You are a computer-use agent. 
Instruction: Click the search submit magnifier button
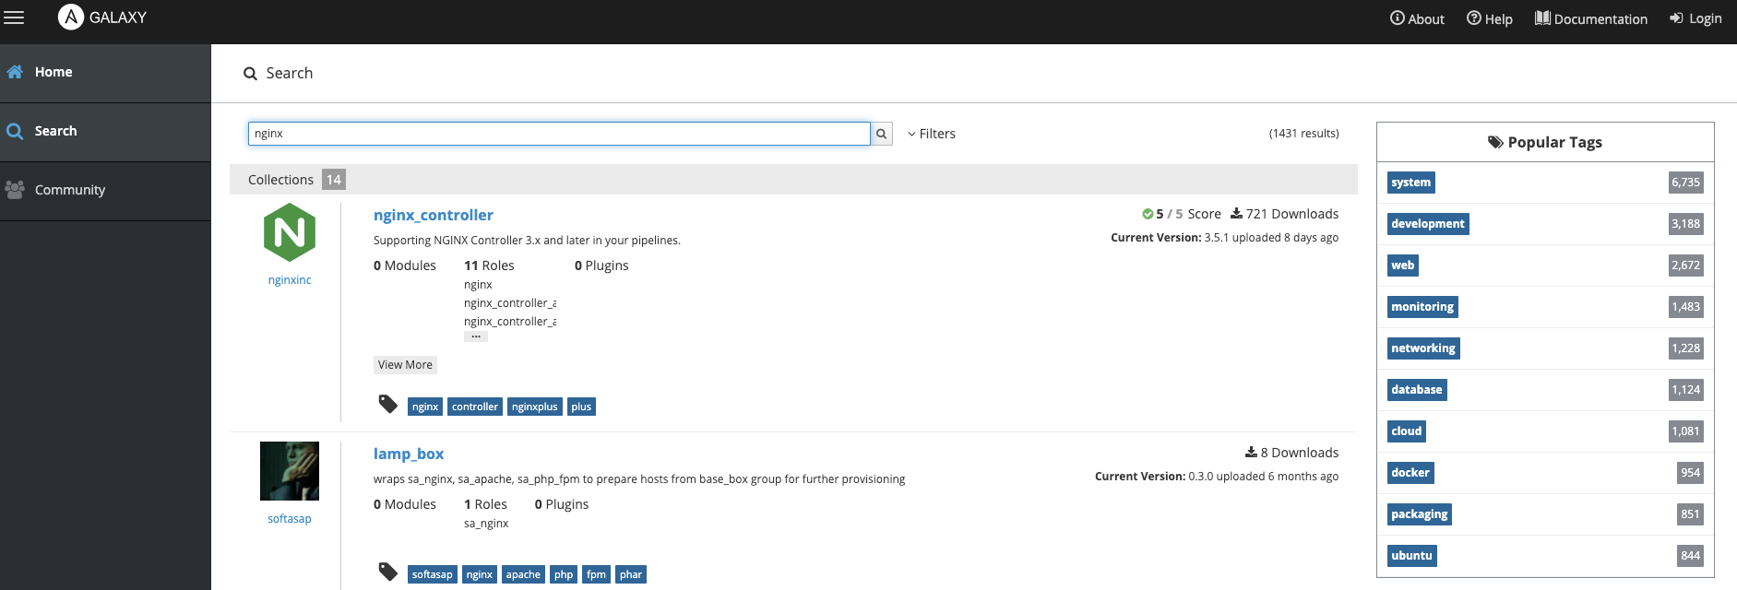coord(882,134)
